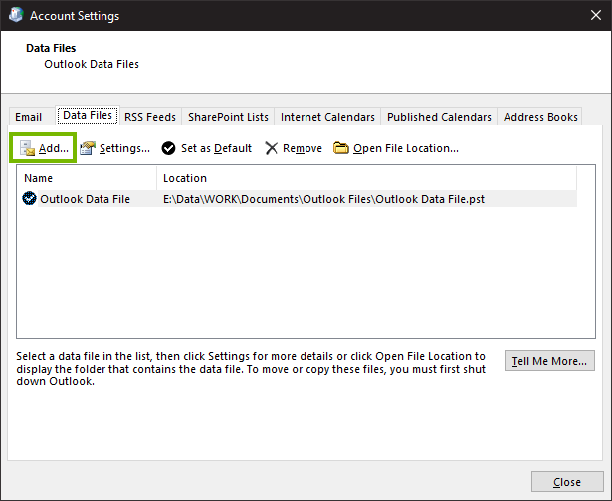612x501 pixels.
Task: Click the Add... label text
Action: (54, 148)
